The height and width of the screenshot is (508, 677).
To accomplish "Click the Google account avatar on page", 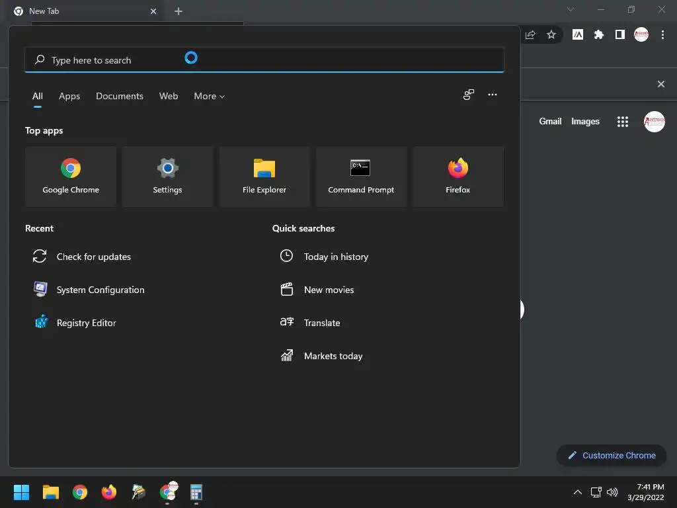I will point(654,122).
